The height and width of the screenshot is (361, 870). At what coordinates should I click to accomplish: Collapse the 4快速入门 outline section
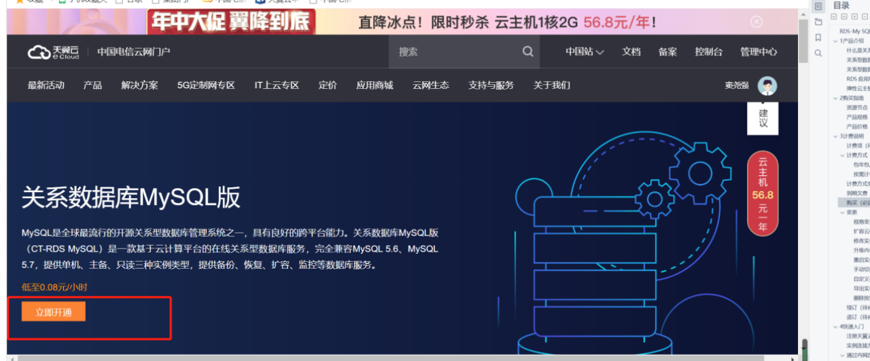835,326
